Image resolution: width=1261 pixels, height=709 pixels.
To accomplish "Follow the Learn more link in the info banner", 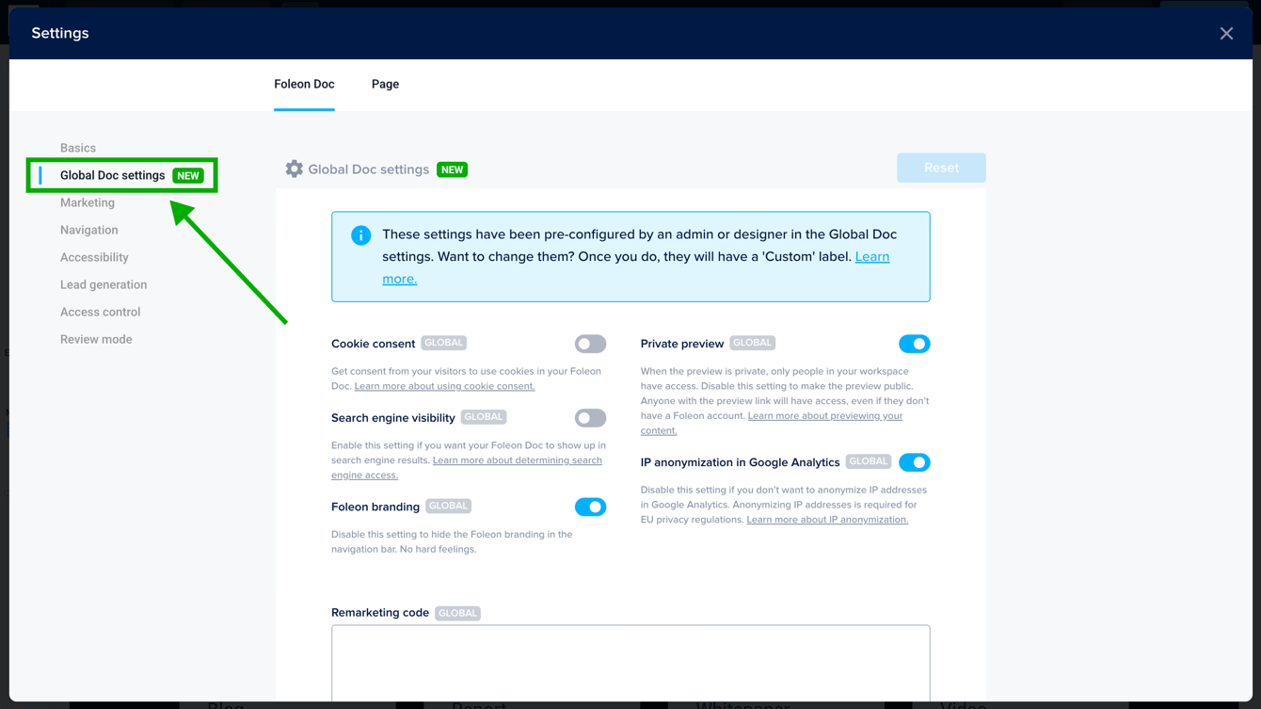I will pyautogui.click(x=871, y=257).
